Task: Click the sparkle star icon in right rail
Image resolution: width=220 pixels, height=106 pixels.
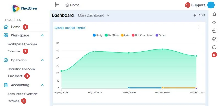Action: pyautogui.click(x=214, y=22)
